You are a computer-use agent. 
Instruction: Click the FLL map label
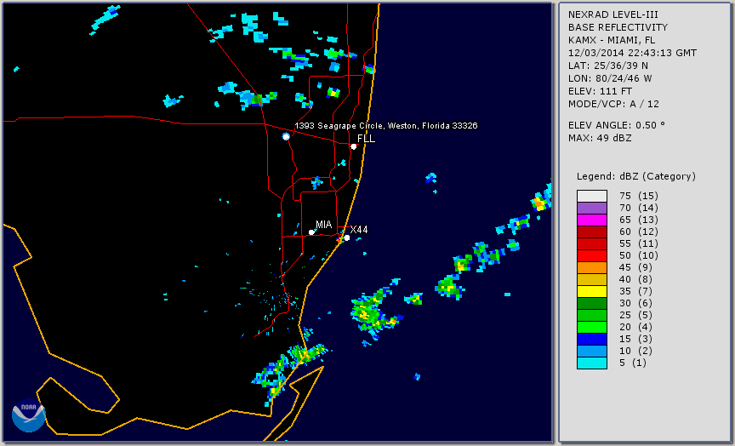pos(366,139)
